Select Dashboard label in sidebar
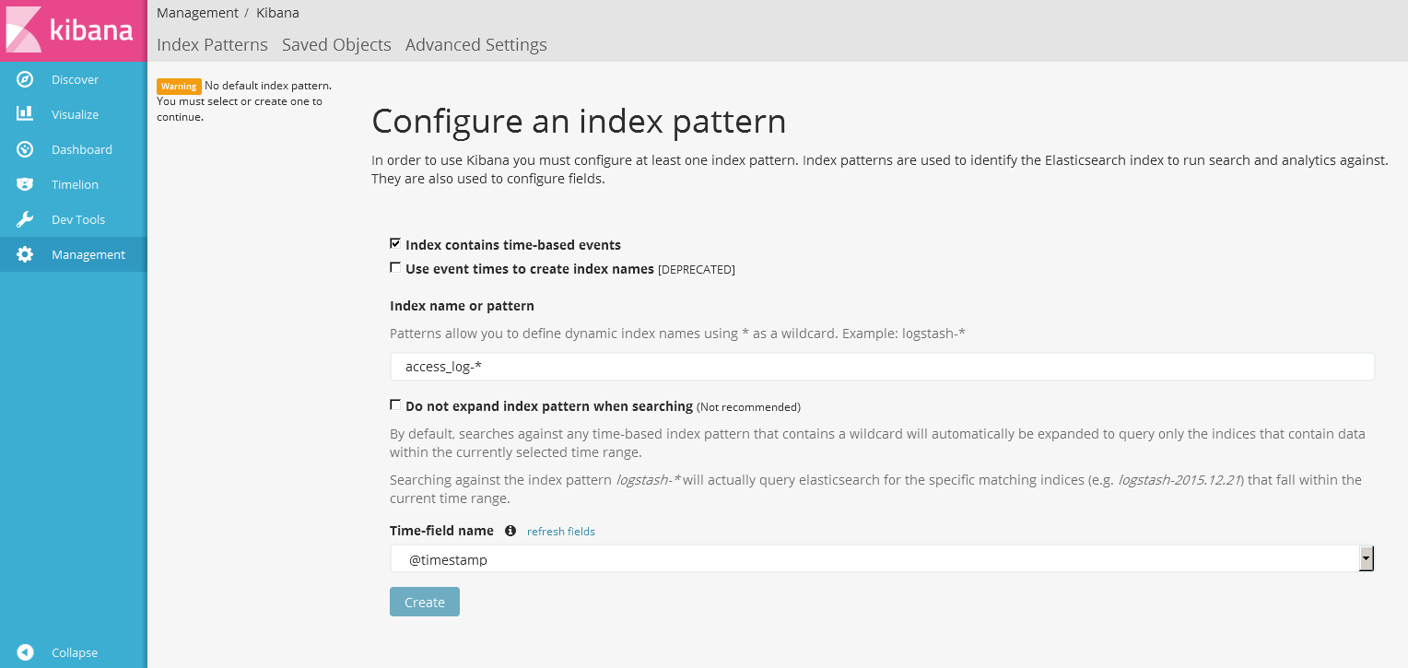The height and width of the screenshot is (668, 1408). [82, 149]
